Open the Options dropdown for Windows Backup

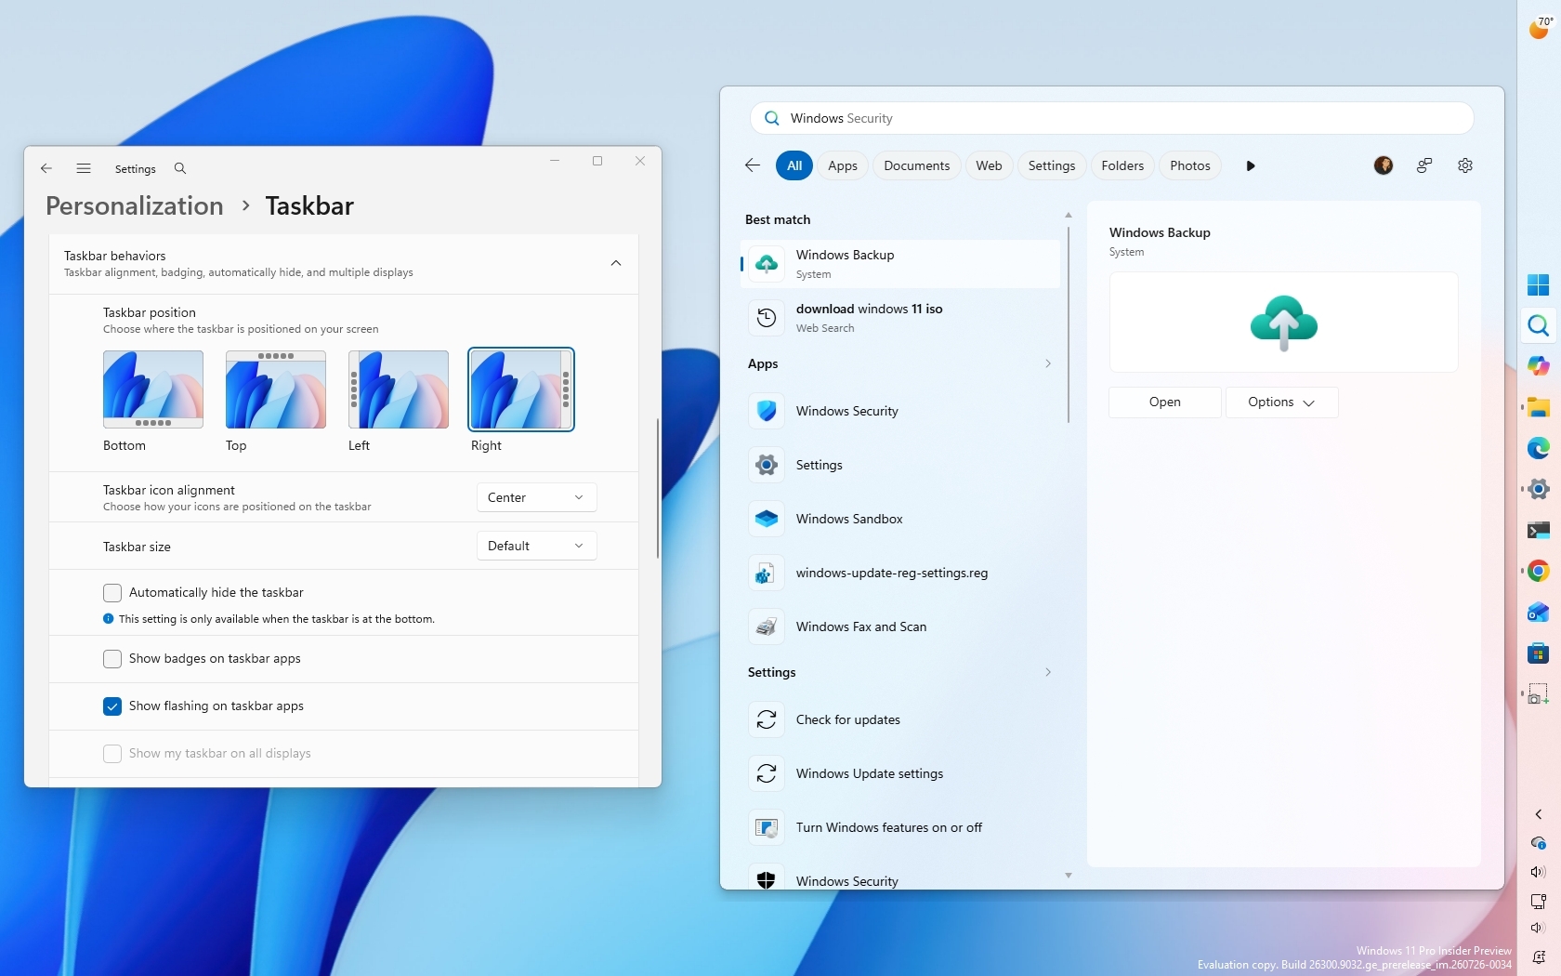pos(1281,402)
